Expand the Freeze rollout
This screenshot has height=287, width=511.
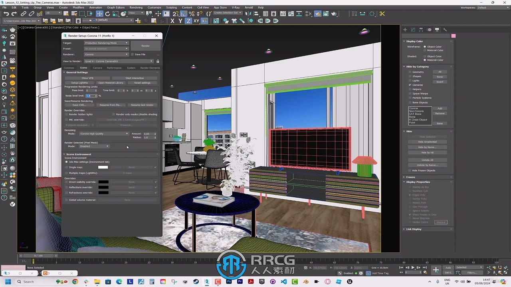coord(410,177)
